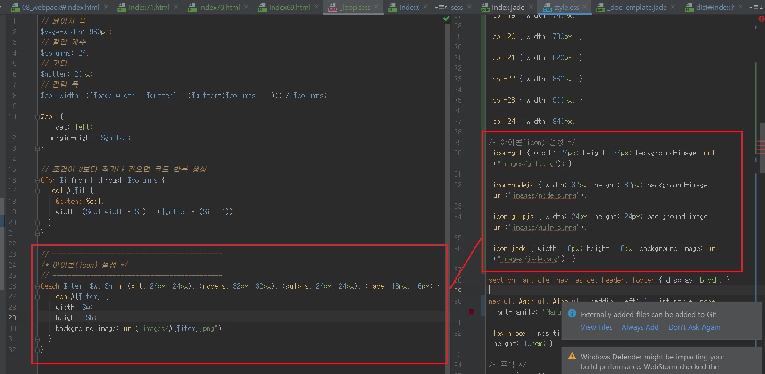Switch to the _docTemplate.jade tab
This screenshot has width=765, height=374.
pos(637,7)
